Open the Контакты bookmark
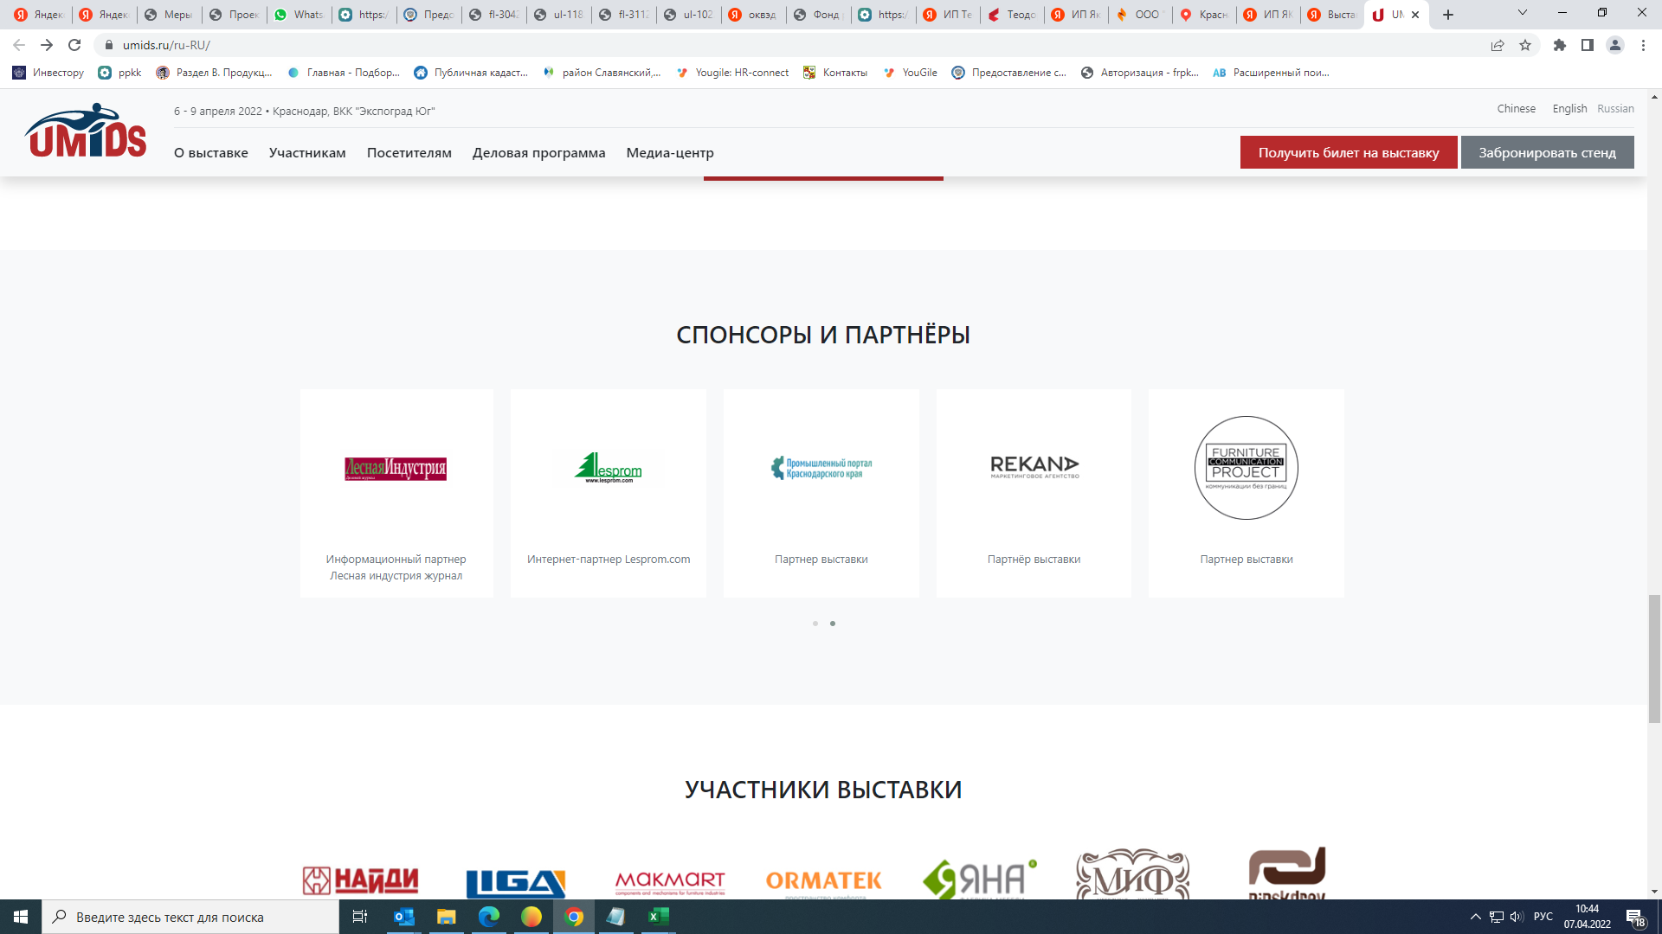The height and width of the screenshot is (934, 1662). (835, 73)
